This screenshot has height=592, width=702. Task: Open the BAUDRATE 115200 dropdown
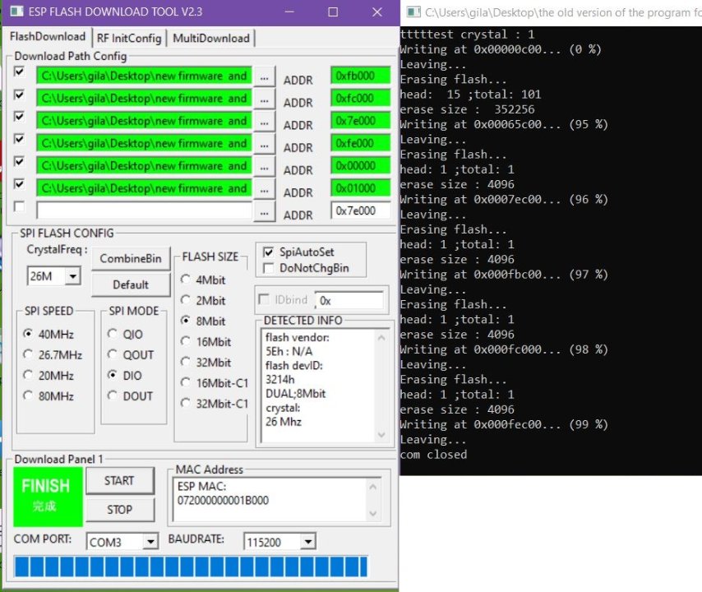coord(308,542)
